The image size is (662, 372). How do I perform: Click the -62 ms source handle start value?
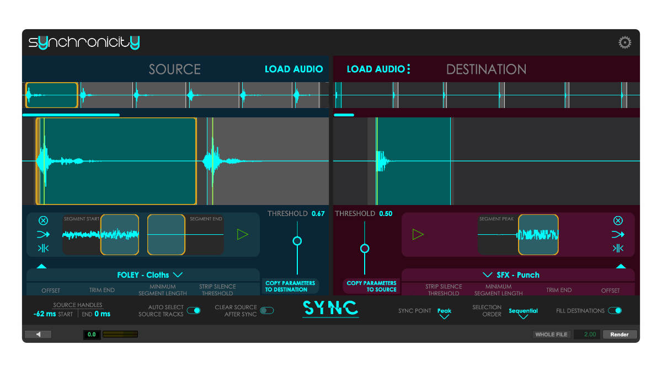(45, 314)
